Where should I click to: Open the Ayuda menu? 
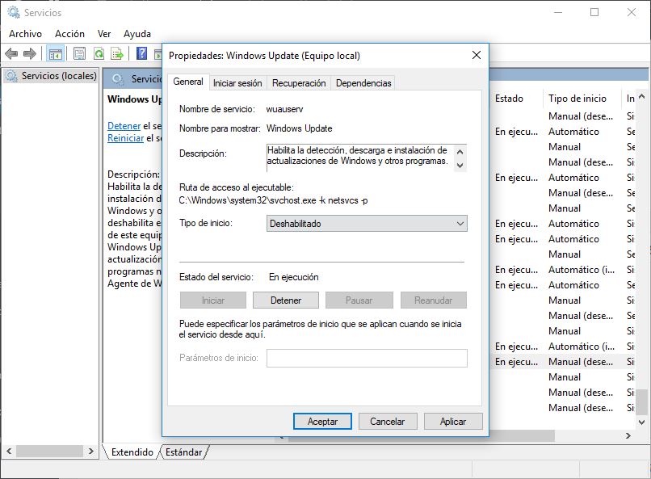click(137, 34)
